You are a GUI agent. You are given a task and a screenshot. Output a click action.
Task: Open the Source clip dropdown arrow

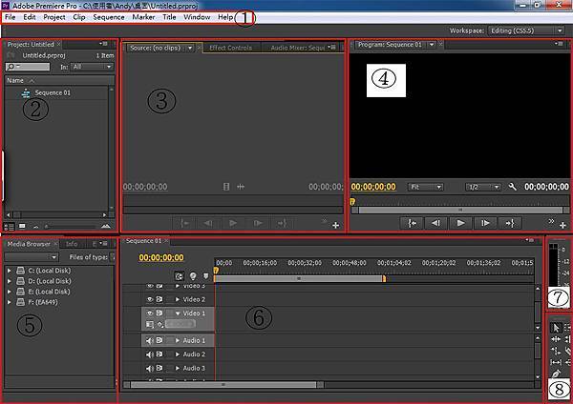[190, 48]
